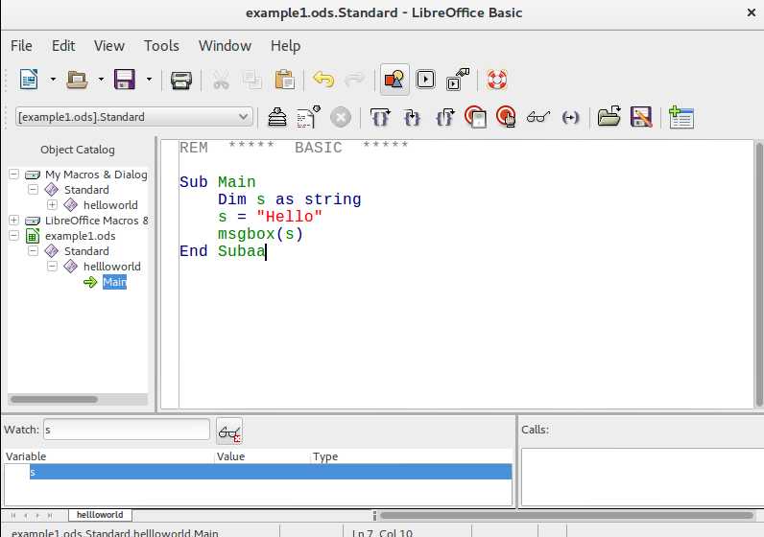Open the Help menu
Screen dimensions: 764x537
(x=285, y=46)
